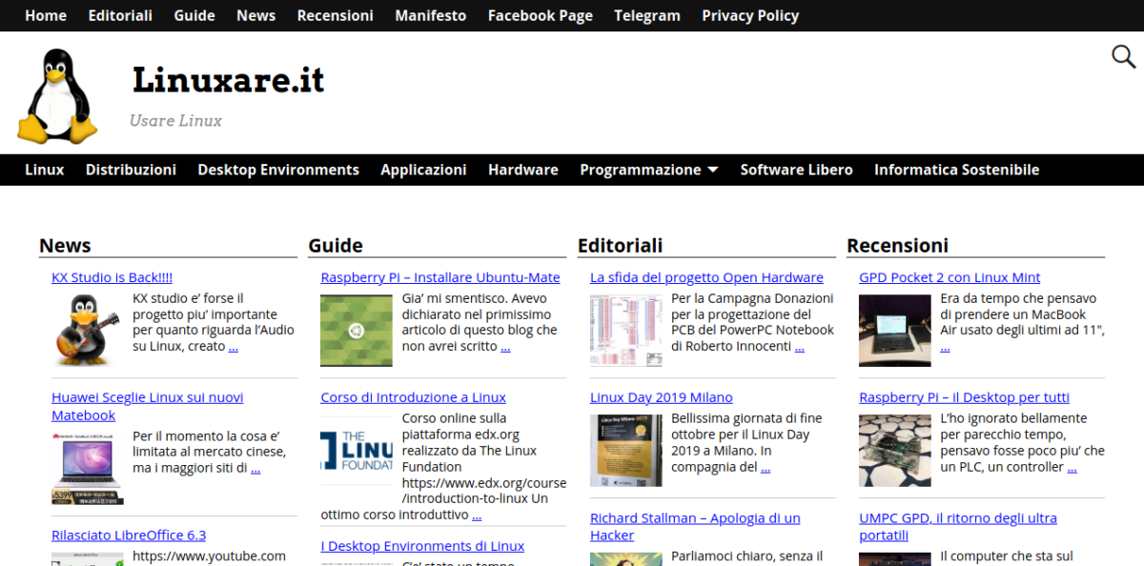
Task: Open Guide in the top menu
Action: tap(194, 15)
